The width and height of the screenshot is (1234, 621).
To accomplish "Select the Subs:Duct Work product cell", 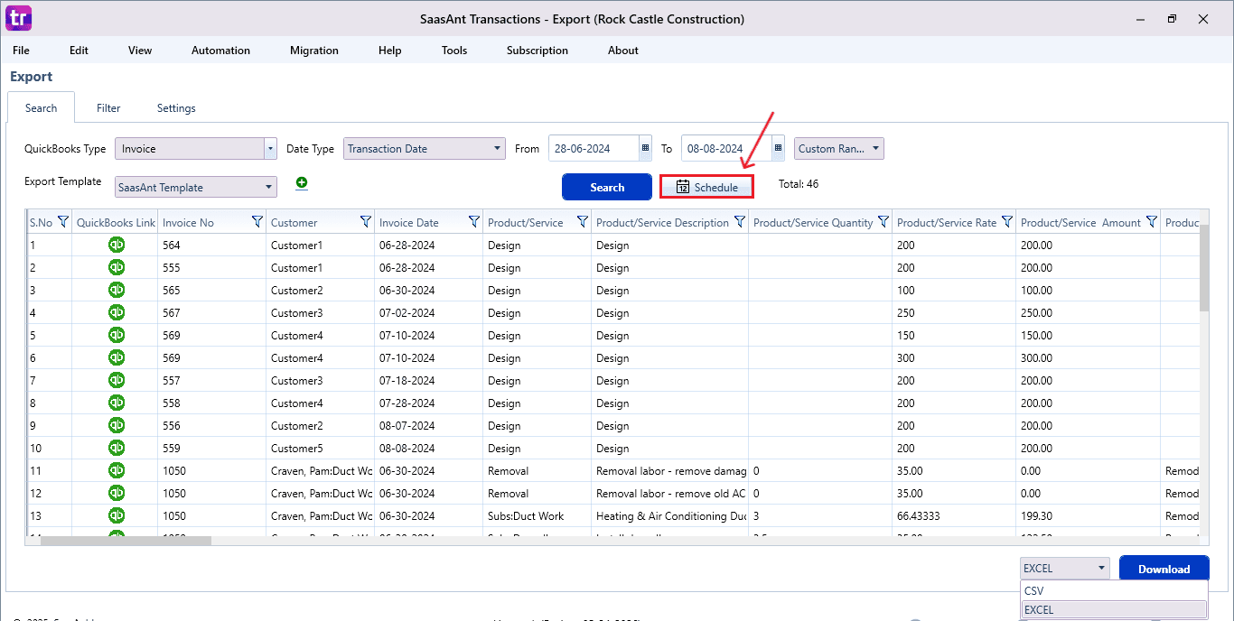I will click(x=537, y=515).
